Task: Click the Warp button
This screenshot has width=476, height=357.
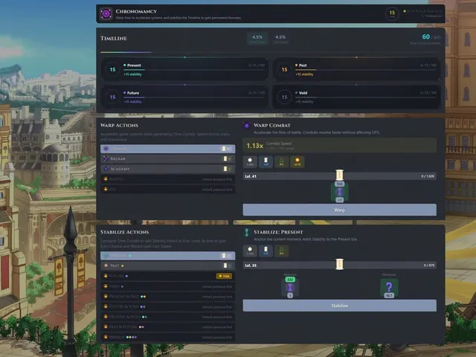Action: [339, 210]
